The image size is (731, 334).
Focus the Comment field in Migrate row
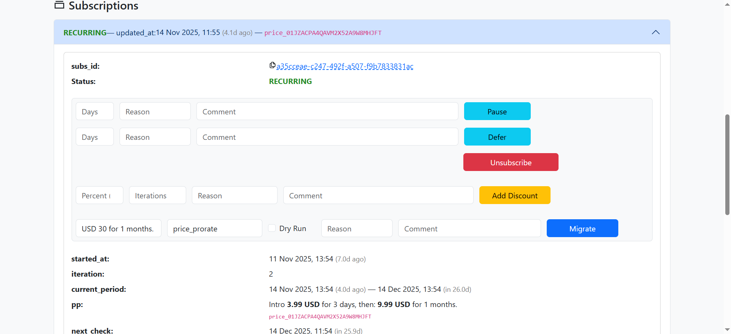pyautogui.click(x=469, y=228)
